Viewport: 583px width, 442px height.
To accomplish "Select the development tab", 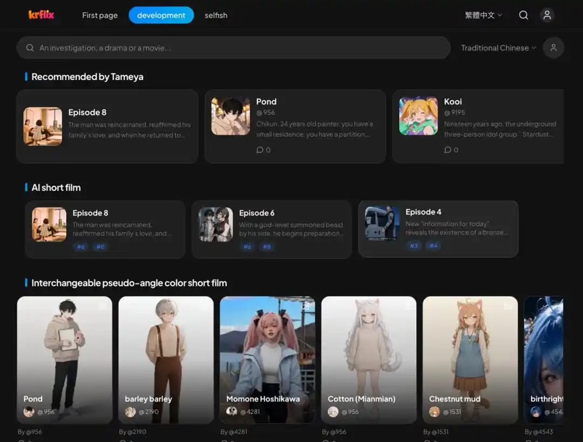I will point(161,15).
